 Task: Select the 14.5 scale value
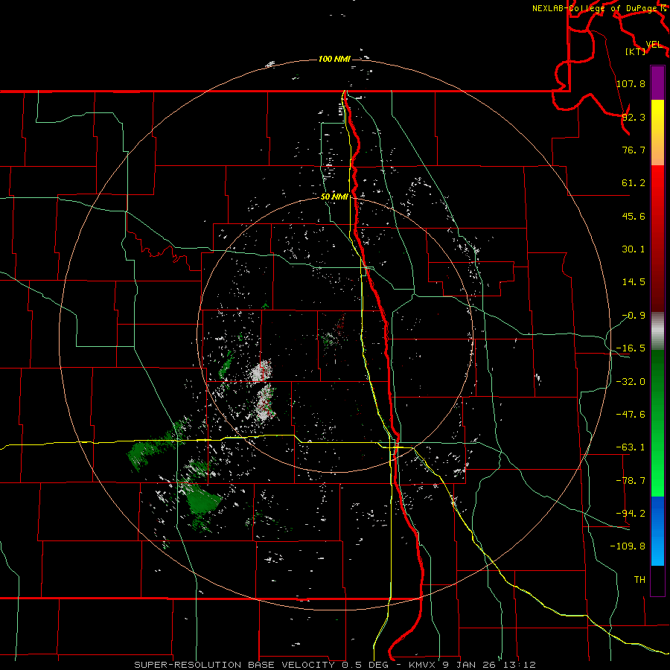pos(634,282)
